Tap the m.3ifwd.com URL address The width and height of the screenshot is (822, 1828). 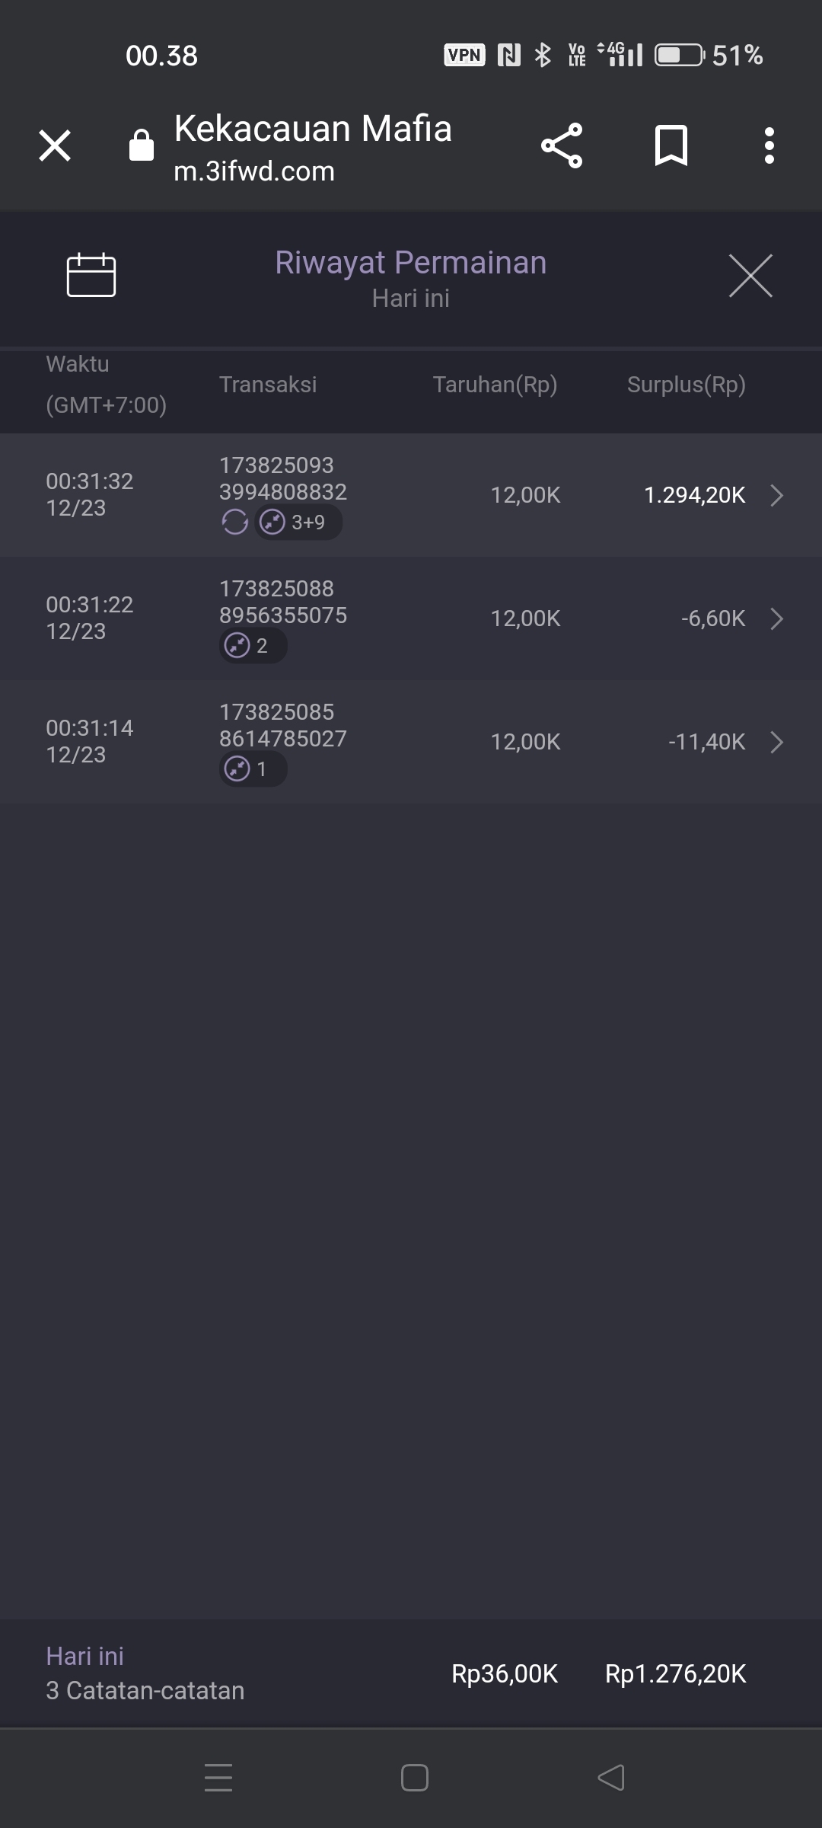[x=254, y=171]
